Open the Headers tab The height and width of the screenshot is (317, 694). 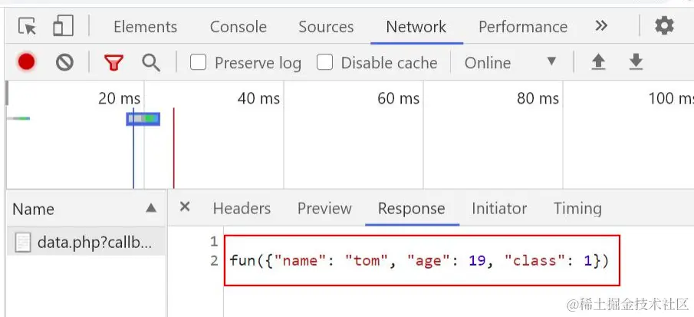242,208
